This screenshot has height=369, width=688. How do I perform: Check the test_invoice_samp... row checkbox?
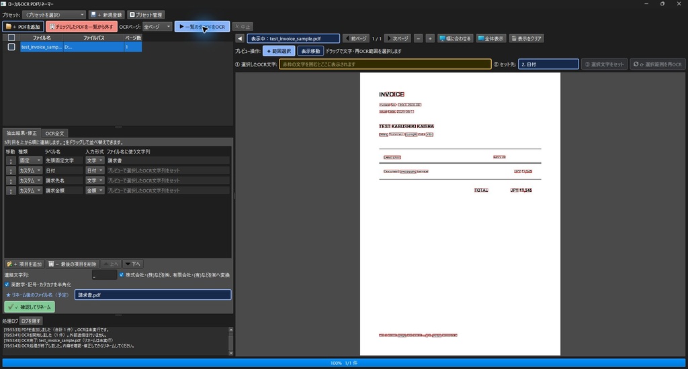pyautogui.click(x=11, y=47)
